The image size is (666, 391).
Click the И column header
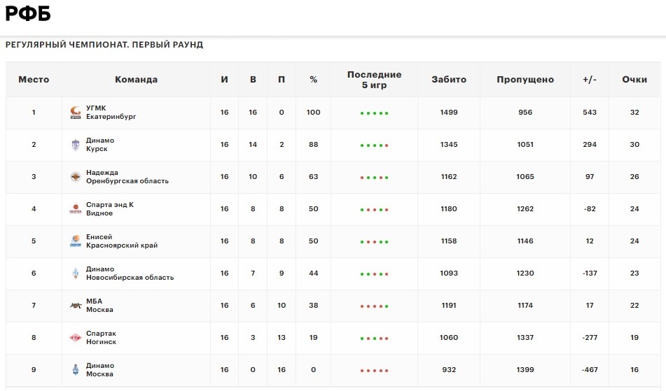224,80
